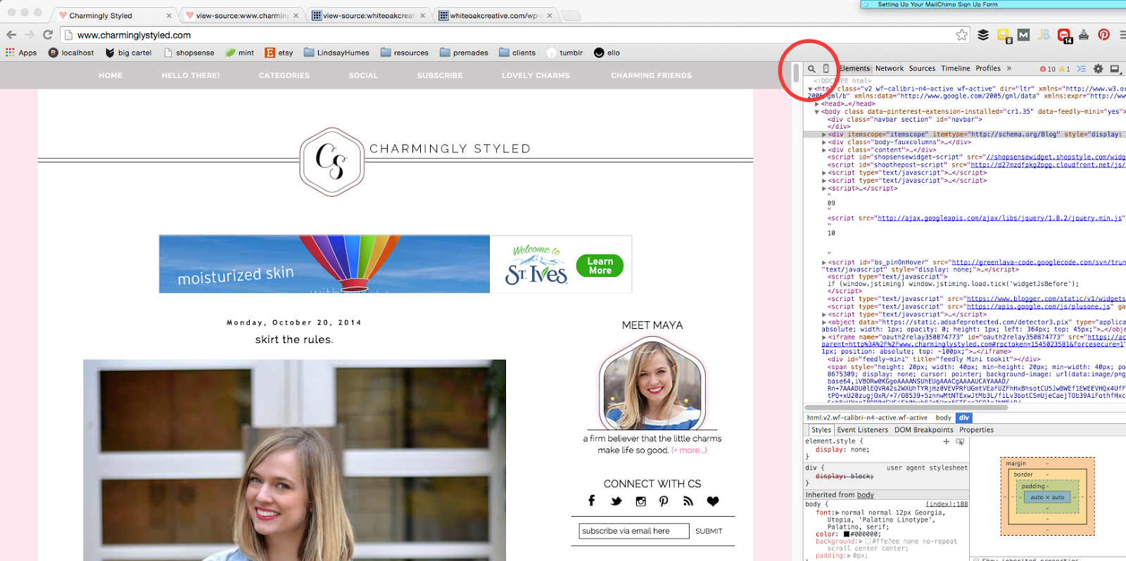Viewport: 1126px width, 561px height.
Task: Open the Chrome hamburger menu
Action: click(1122, 34)
